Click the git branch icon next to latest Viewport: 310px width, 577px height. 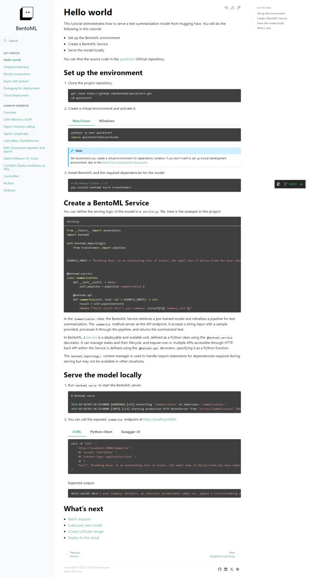285,184
